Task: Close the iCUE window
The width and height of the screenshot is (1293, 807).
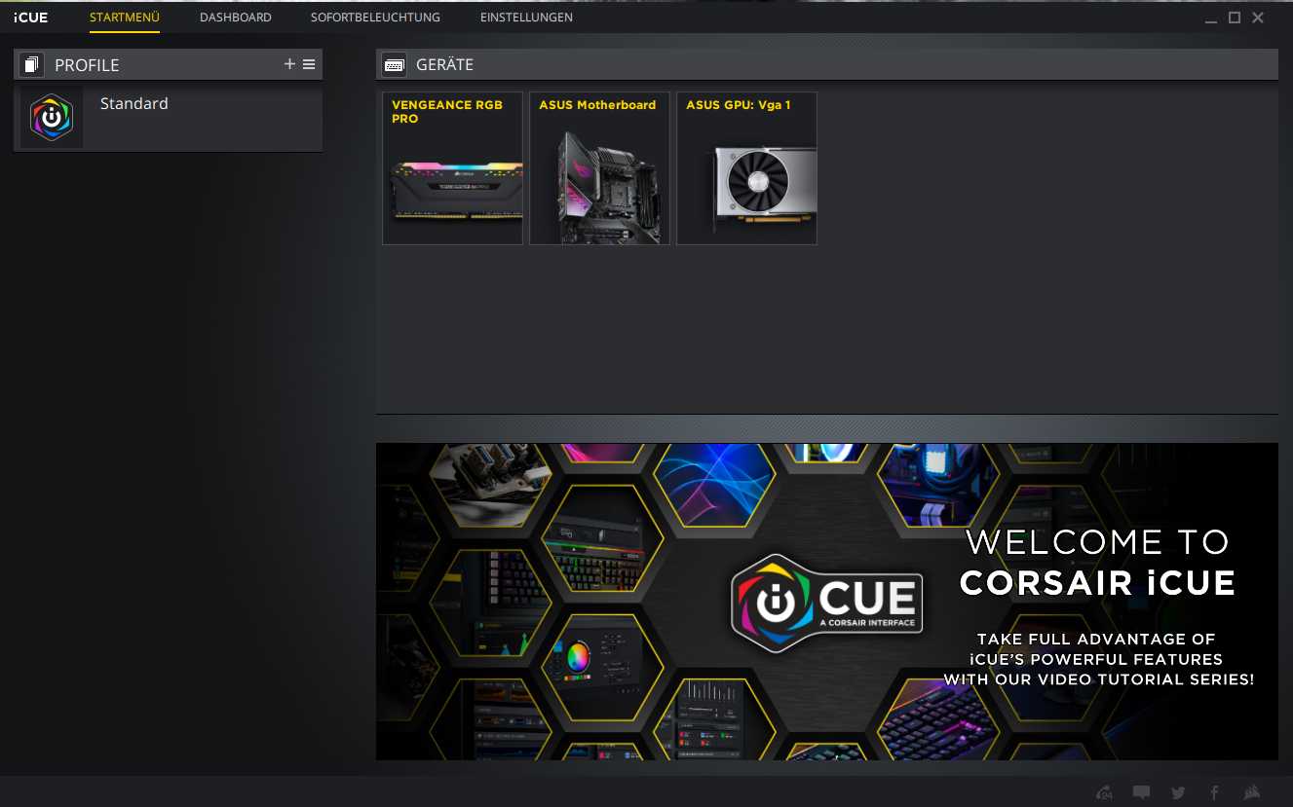Action: click(x=1258, y=18)
